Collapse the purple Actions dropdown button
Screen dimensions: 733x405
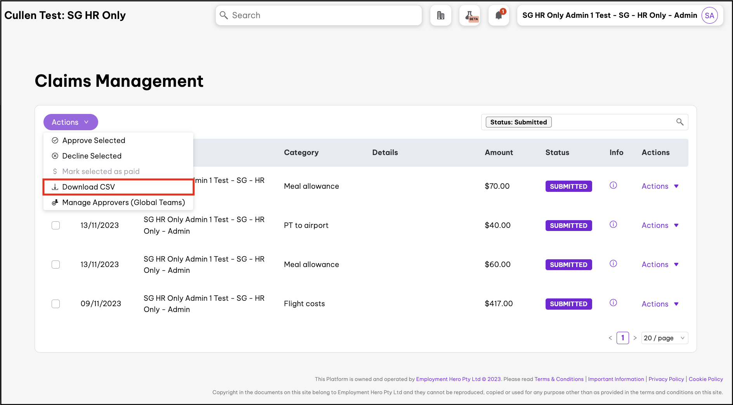[x=71, y=122]
